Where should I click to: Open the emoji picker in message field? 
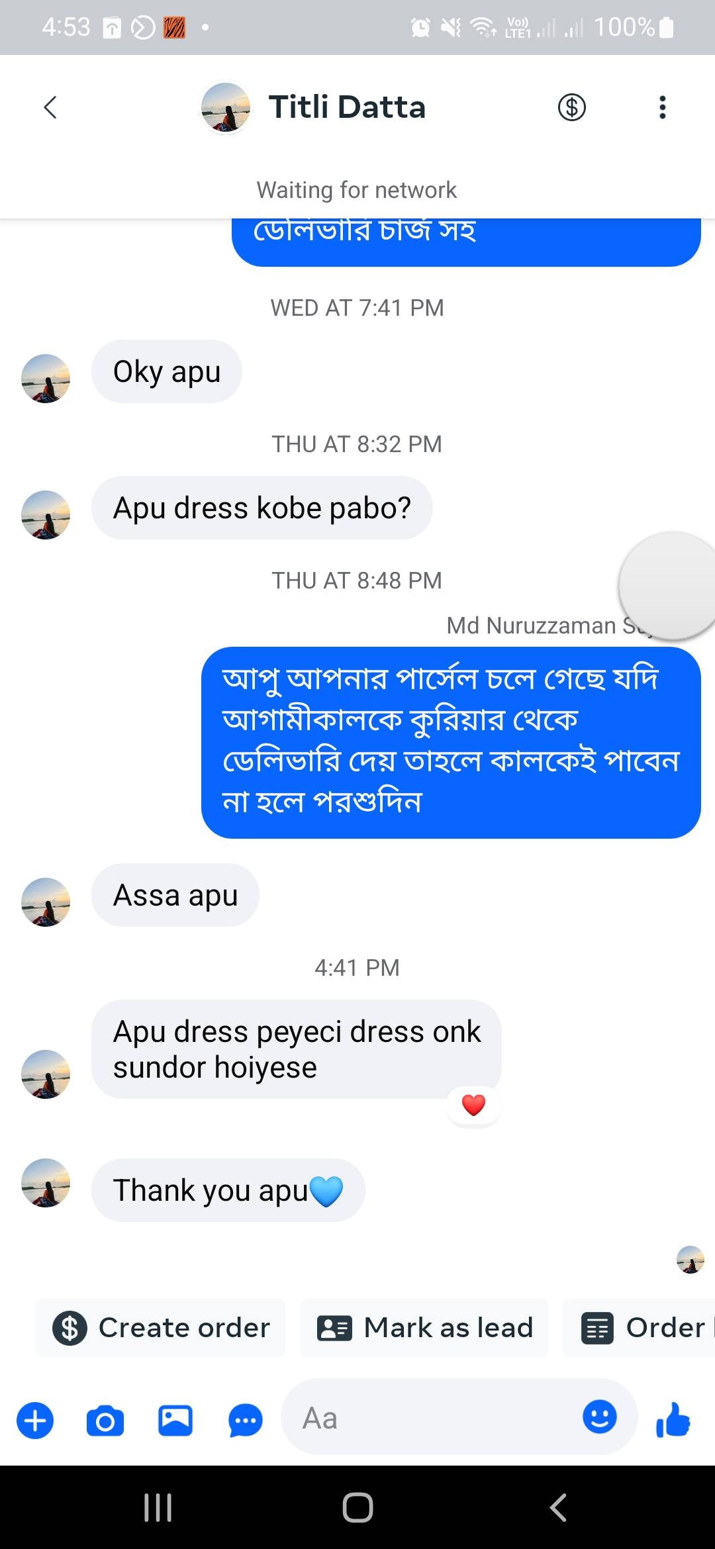tap(599, 1417)
